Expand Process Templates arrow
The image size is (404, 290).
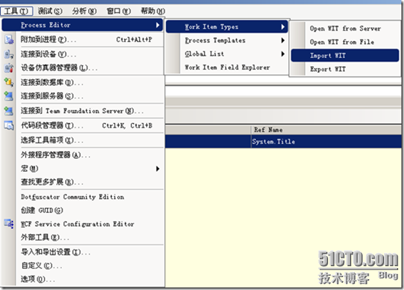click(x=282, y=40)
